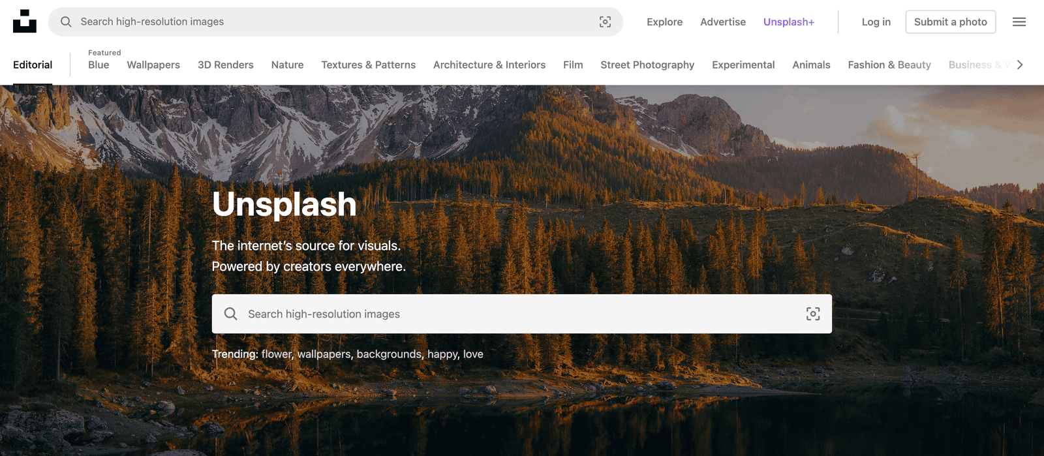
Task: Click the "Featured" label above Blue
Action: (x=104, y=53)
